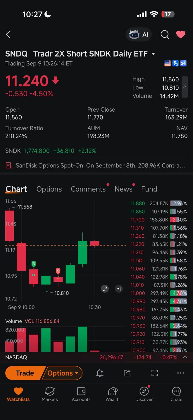This screenshot has width=193, height=420.
Task: Tap the Turnover 163.29M value
Action: [x=176, y=117]
